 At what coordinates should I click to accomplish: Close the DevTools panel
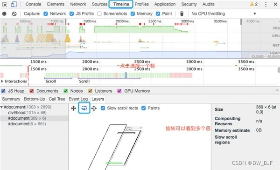click(x=275, y=4)
